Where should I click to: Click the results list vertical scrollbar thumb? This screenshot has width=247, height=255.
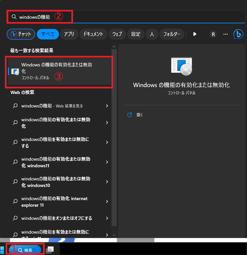click(114, 138)
